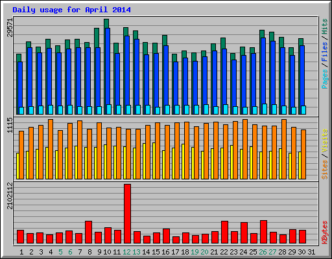Select the orange visits bar for day 24
Screen dimensions: 332x259
point(245,149)
